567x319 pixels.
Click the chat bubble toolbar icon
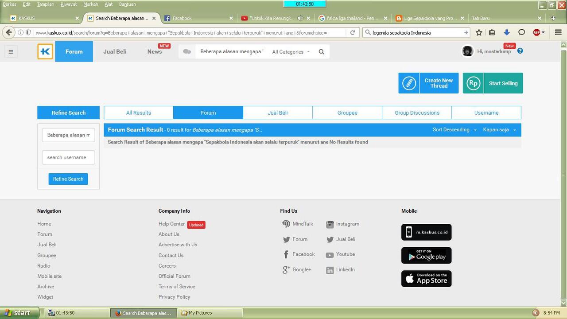tap(522, 32)
